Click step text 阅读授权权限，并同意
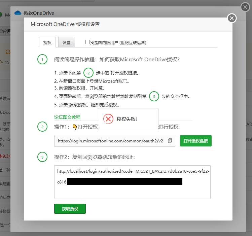252x236 pixels. pyautogui.click(x=80, y=88)
